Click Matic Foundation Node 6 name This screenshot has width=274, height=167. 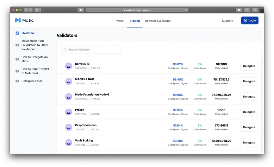(92, 95)
